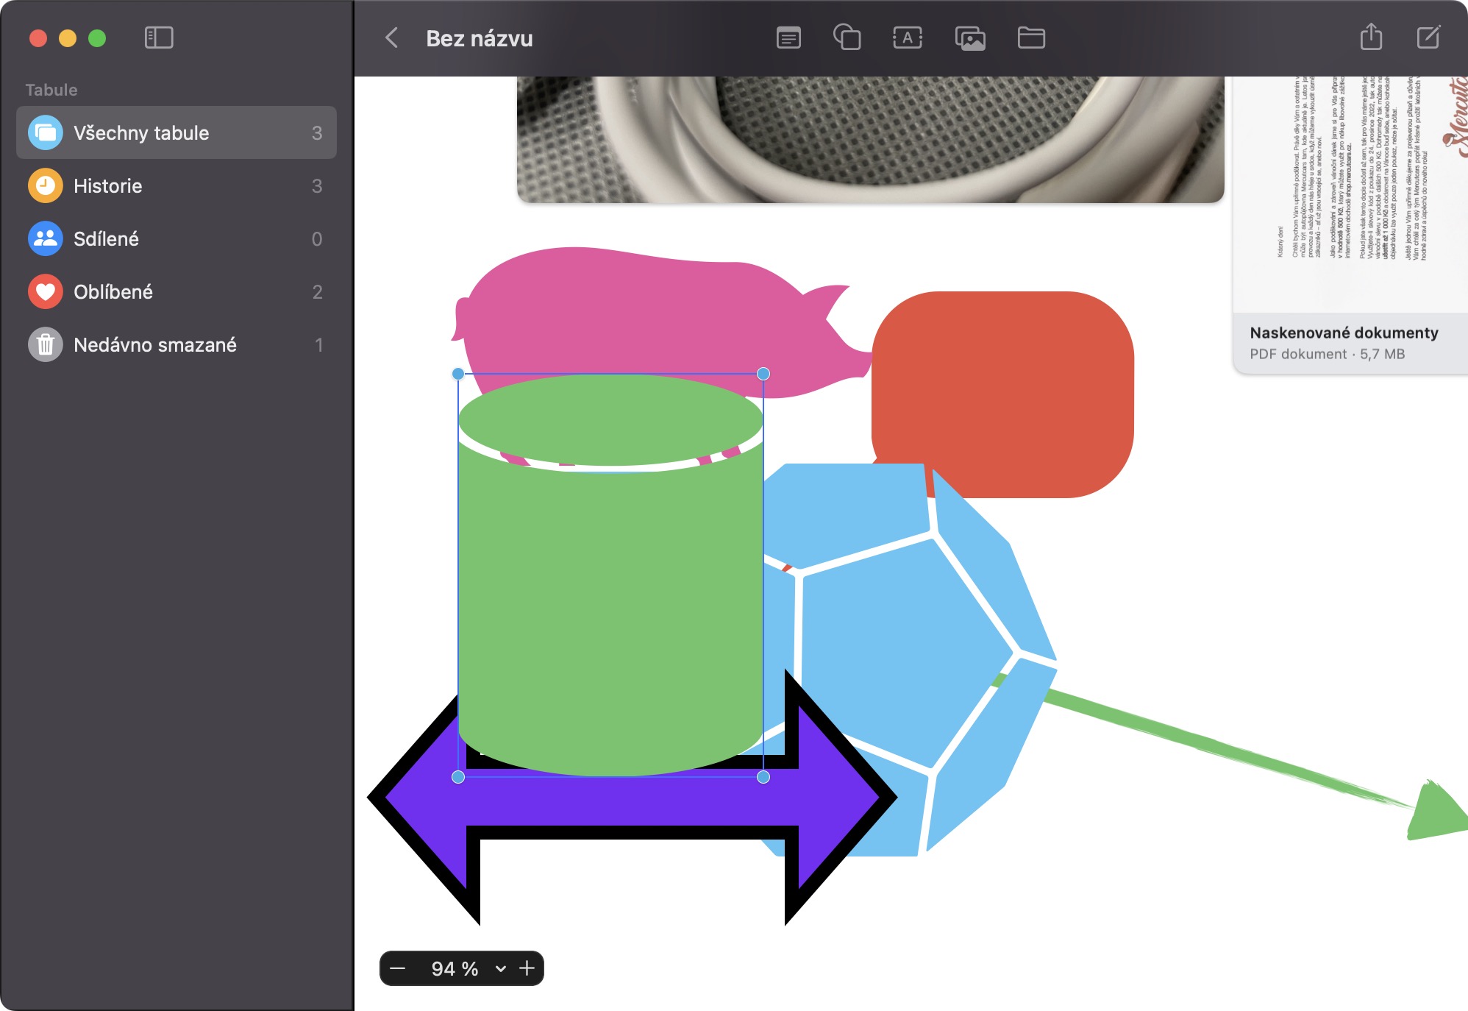Add a text box tool
The width and height of the screenshot is (1468, 1011).
click(x=908, y=38)
